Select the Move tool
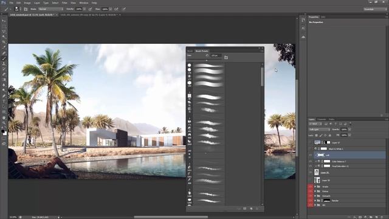The height and width of the screenshot is (219, 389). click(x=4, y=21)
